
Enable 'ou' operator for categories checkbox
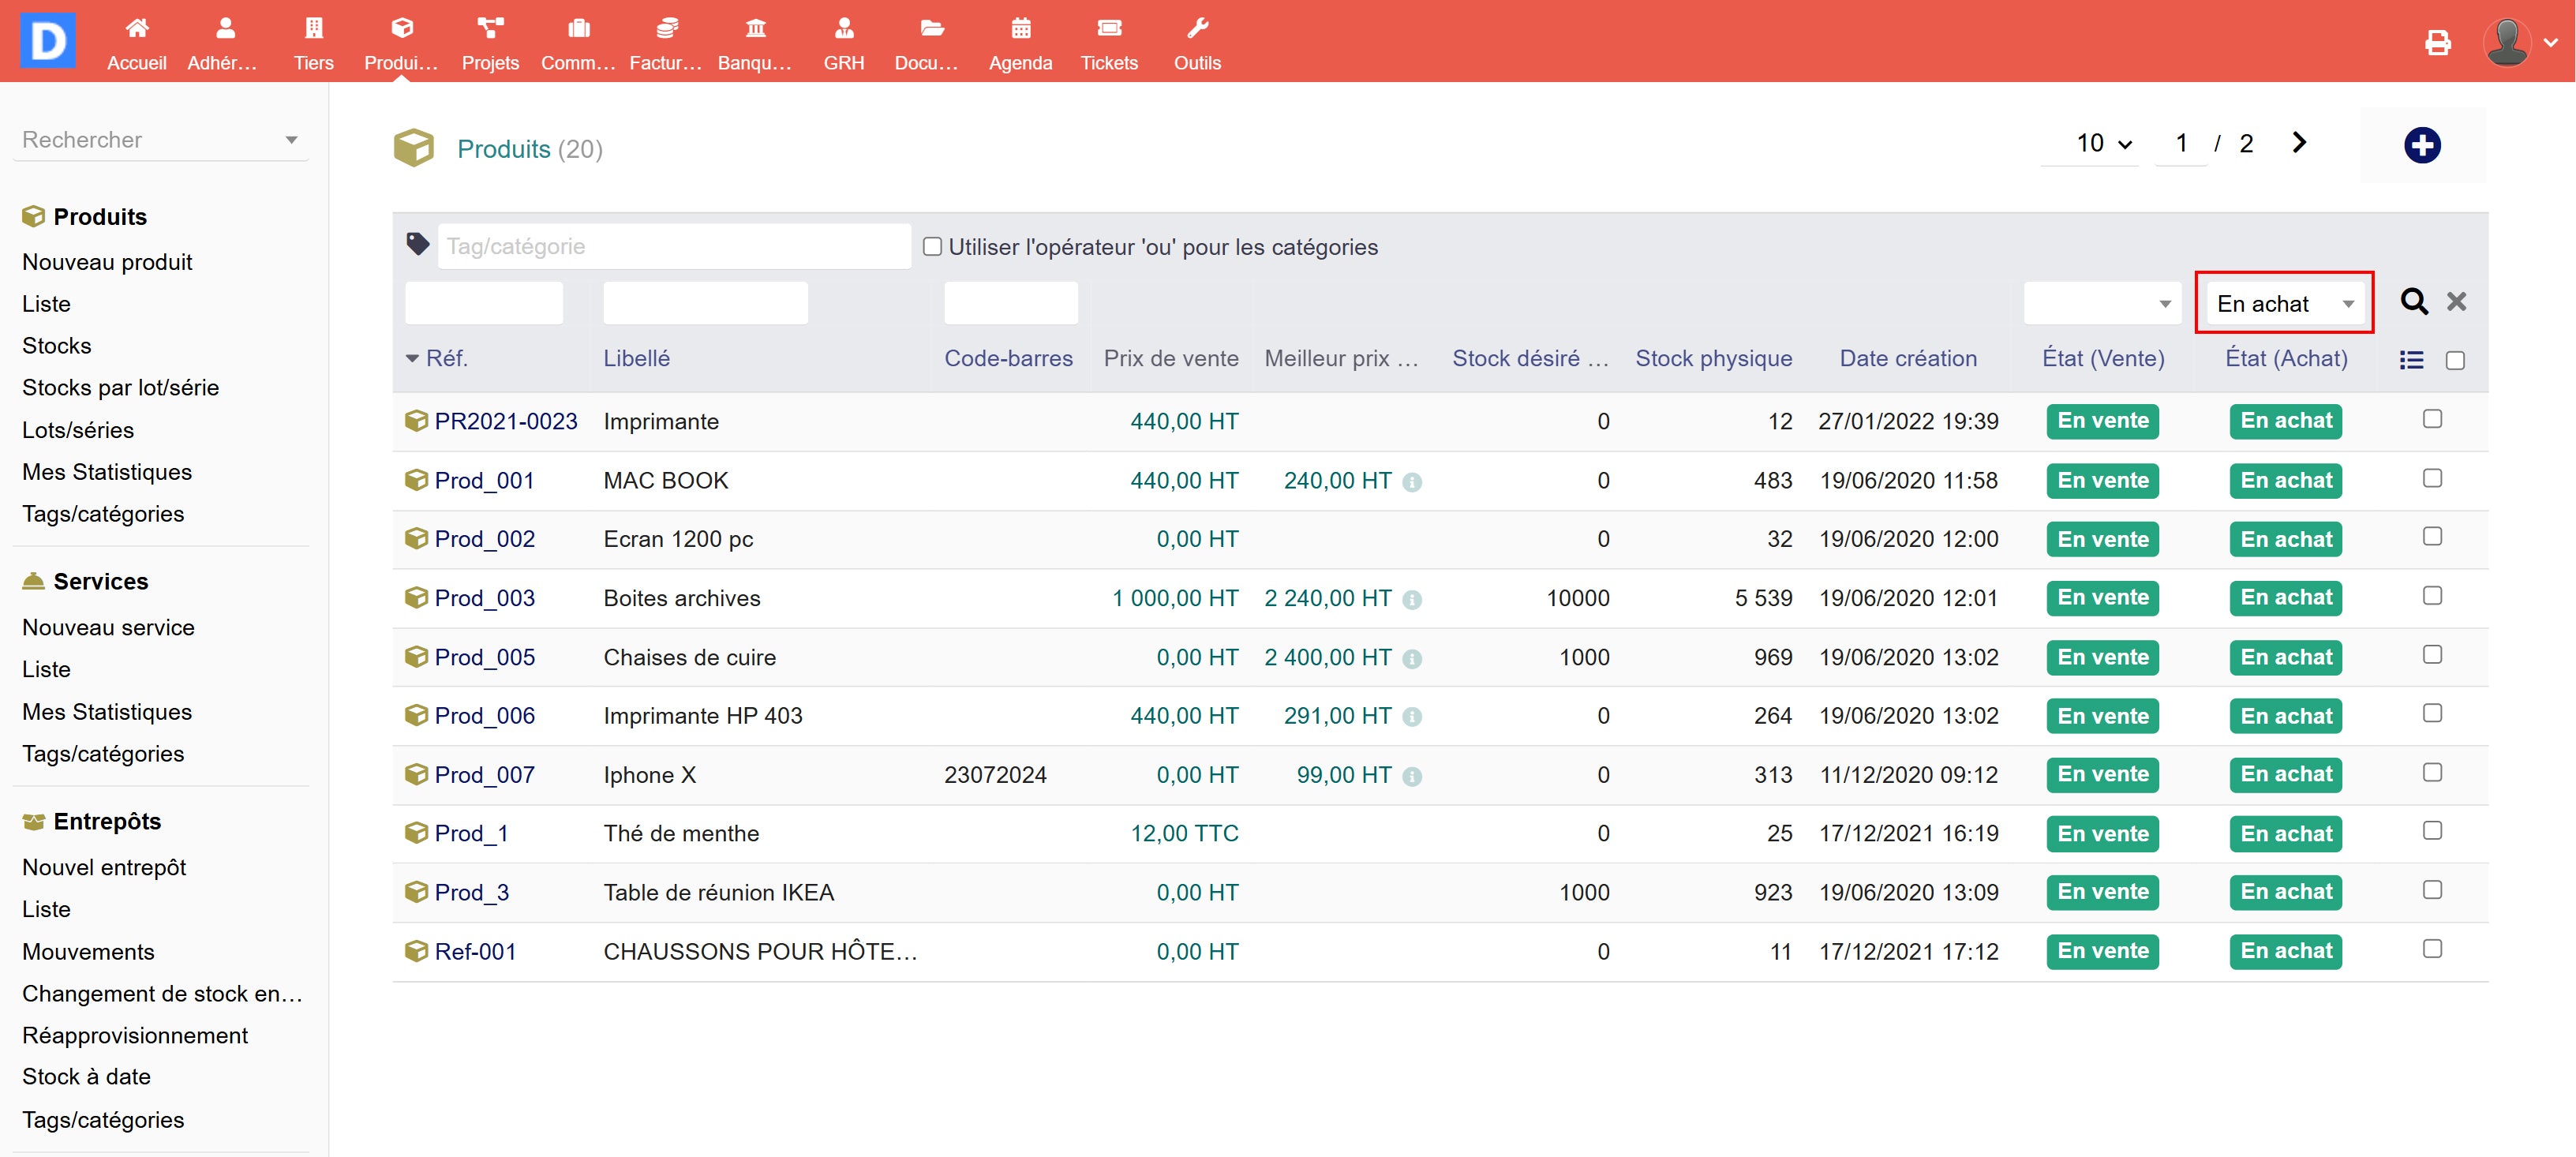point(932,247)
